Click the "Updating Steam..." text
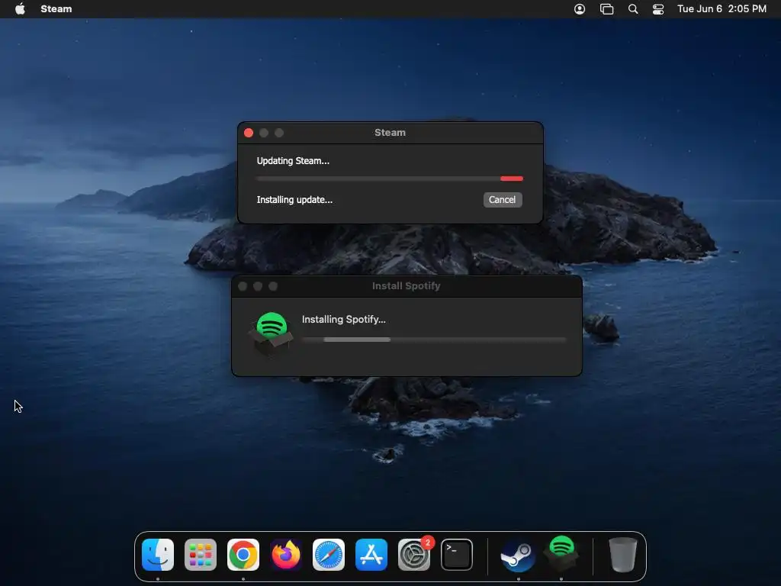This screenshot has height=586, width=781. pyautogui.click(x=293, y=161)
